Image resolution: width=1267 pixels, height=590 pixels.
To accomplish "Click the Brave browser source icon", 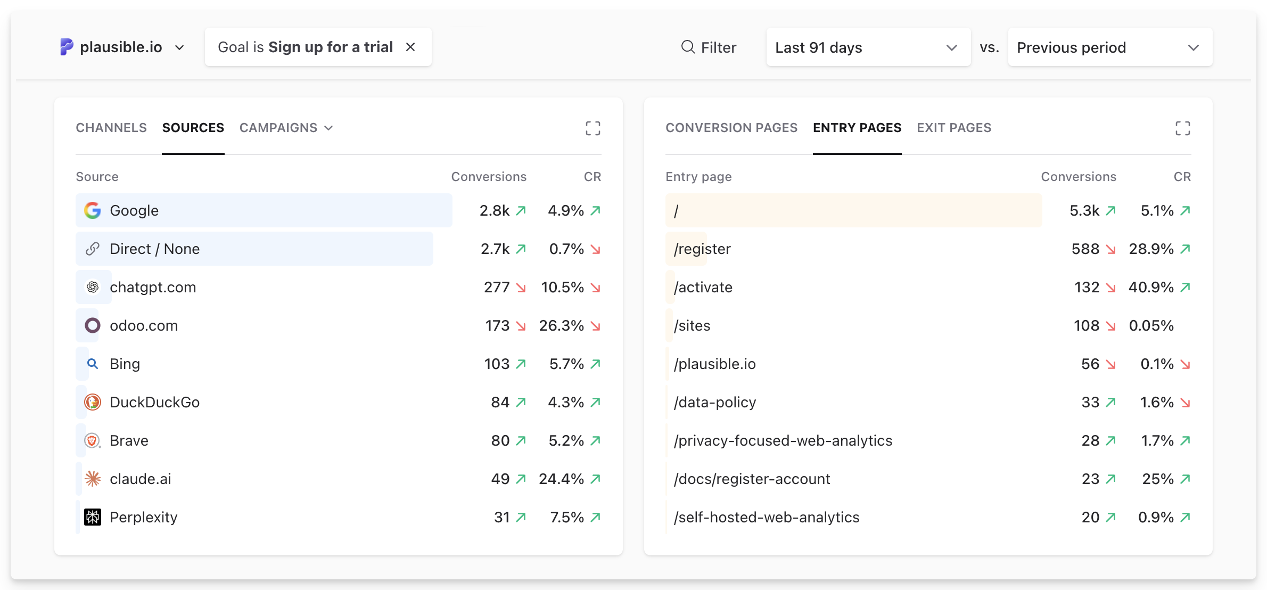I will coord(93,440).
